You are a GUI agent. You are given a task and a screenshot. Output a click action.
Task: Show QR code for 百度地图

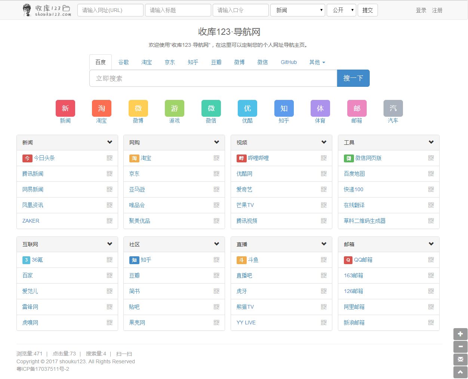pyautogui.click(x=431, y=174)
